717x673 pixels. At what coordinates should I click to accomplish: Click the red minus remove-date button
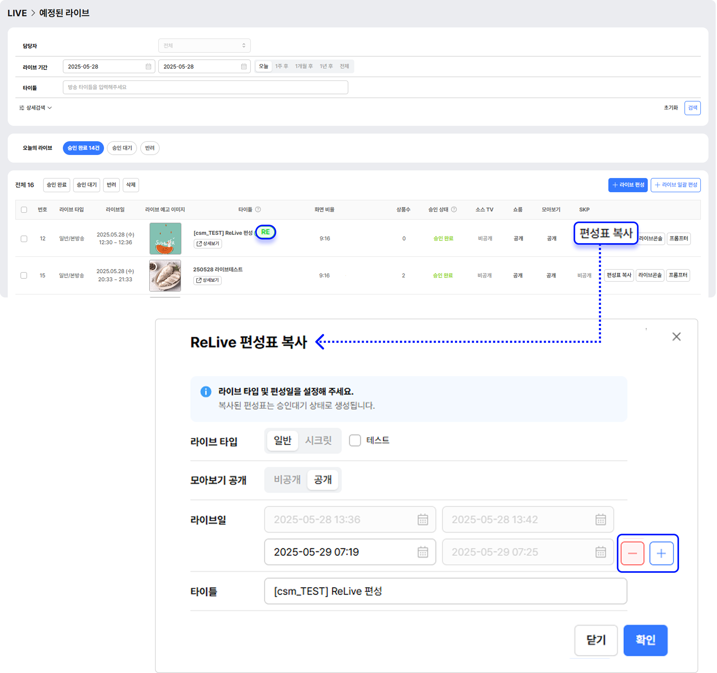click(632, 553)
